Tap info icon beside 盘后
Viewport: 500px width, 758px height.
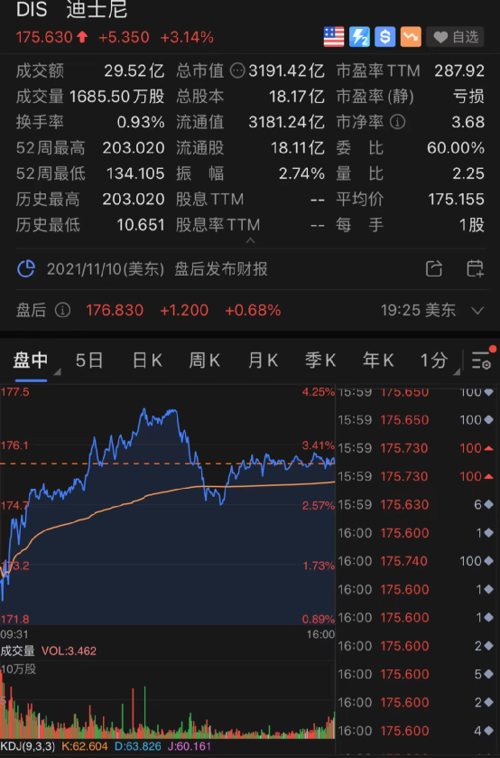(62, 310)
